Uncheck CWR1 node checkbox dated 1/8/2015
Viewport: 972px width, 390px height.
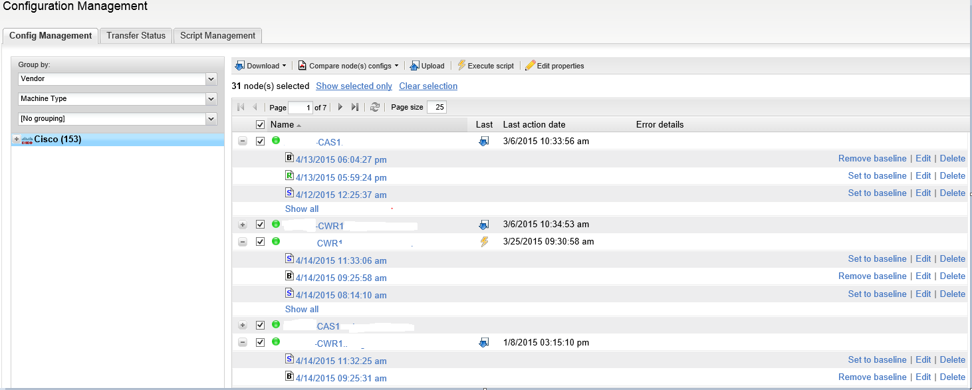point(261,342)
